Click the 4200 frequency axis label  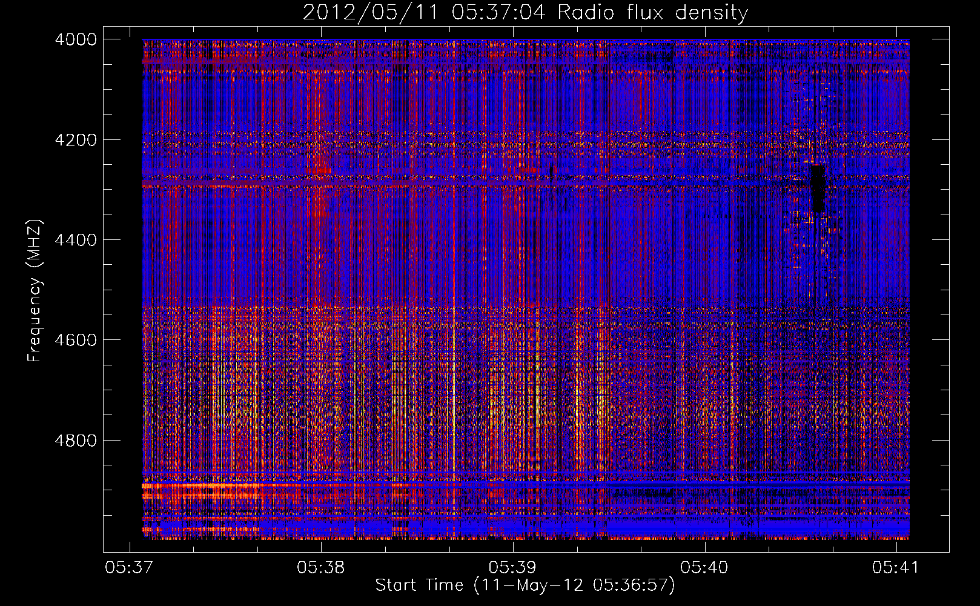point(76,140)
